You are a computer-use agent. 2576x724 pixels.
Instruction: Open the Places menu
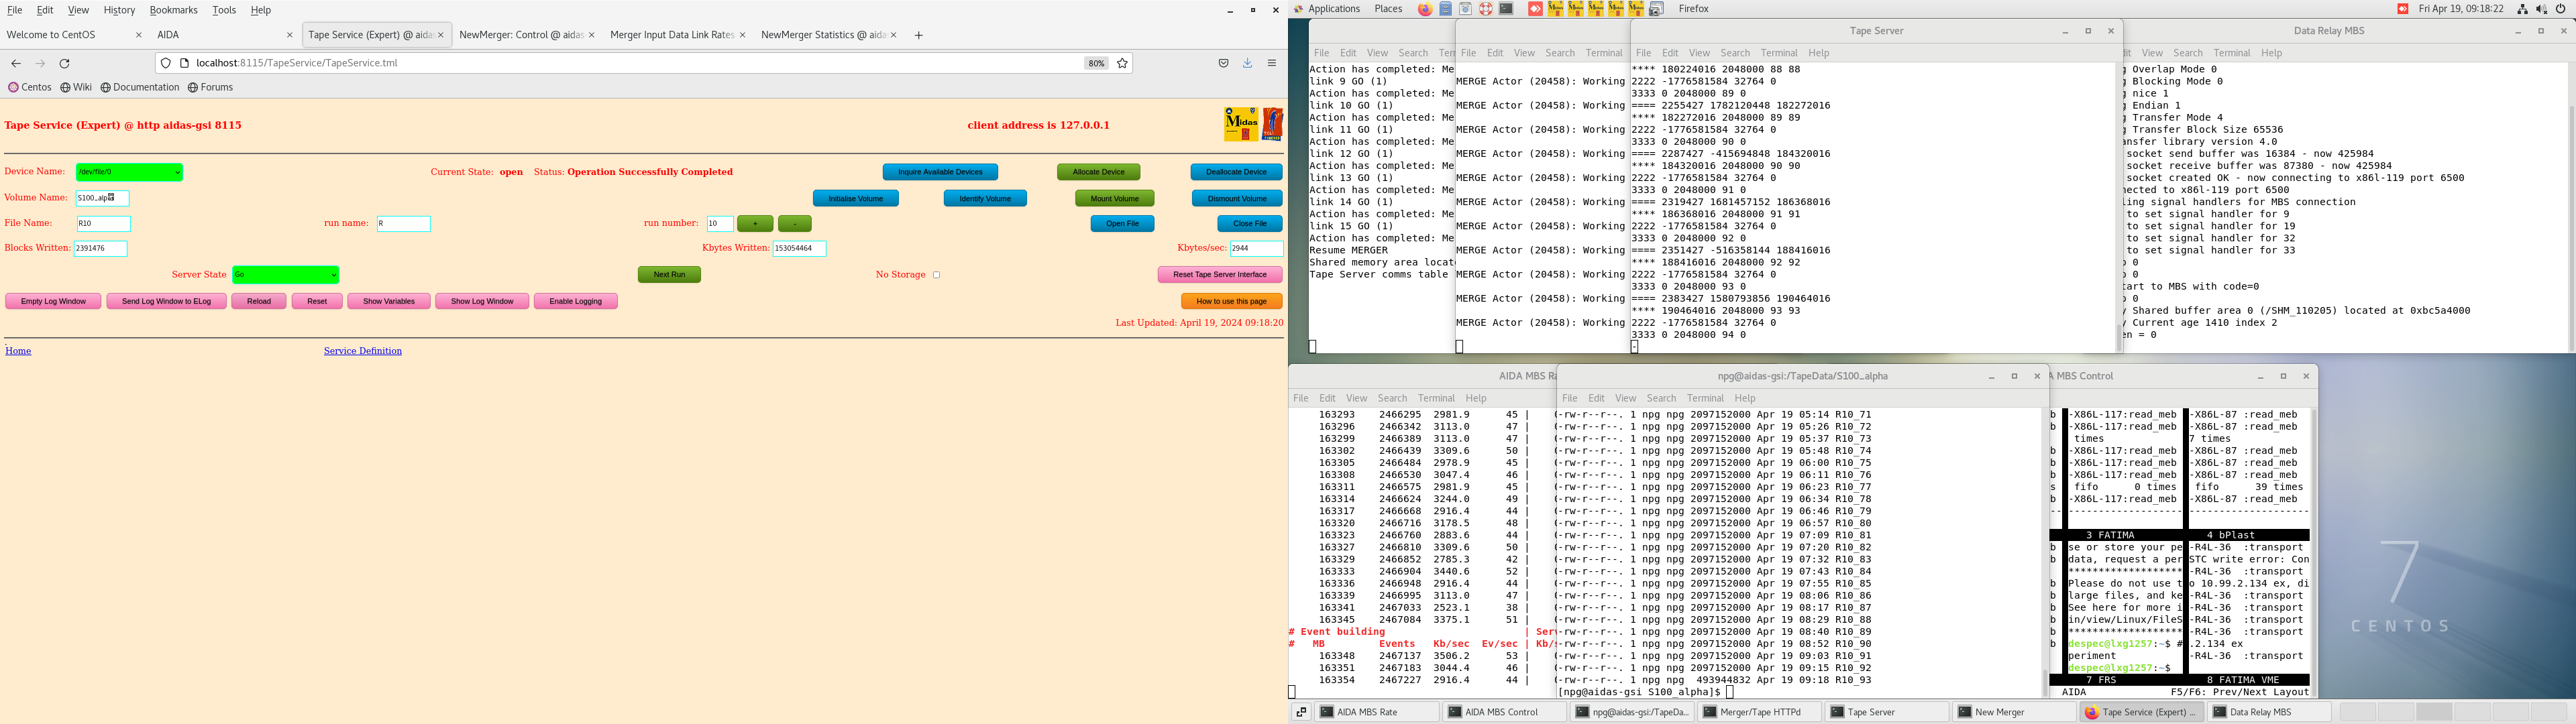(x=1388, y=9)
